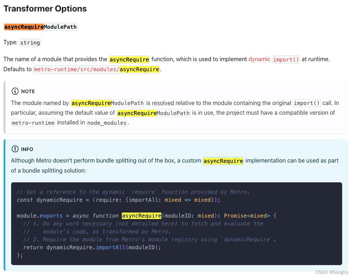Click asyncRequire highlight inside the code block
354x278 pixels.
(x=142, y=215)
